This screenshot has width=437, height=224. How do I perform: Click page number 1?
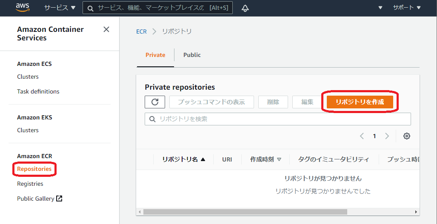pos(374,136)
